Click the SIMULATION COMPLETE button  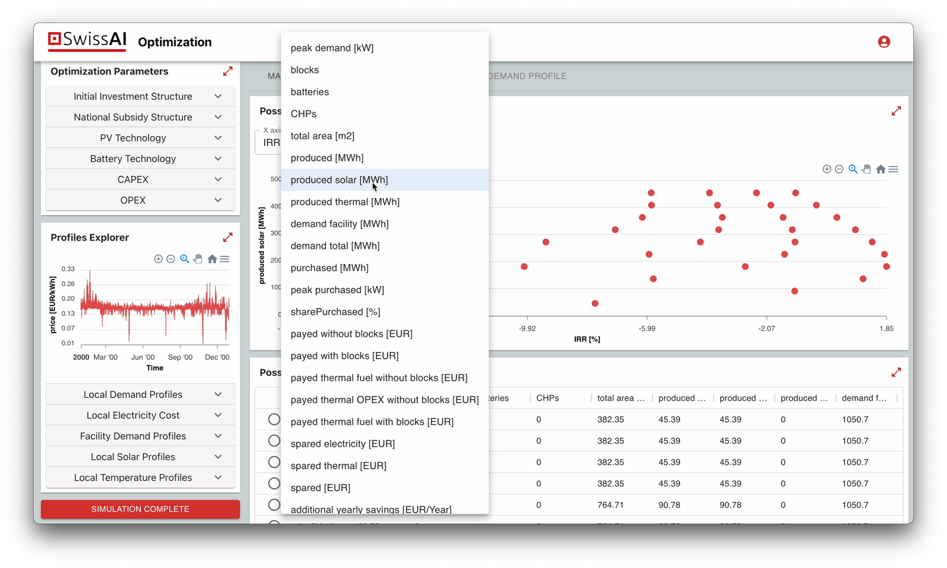(x=140, y=509)
